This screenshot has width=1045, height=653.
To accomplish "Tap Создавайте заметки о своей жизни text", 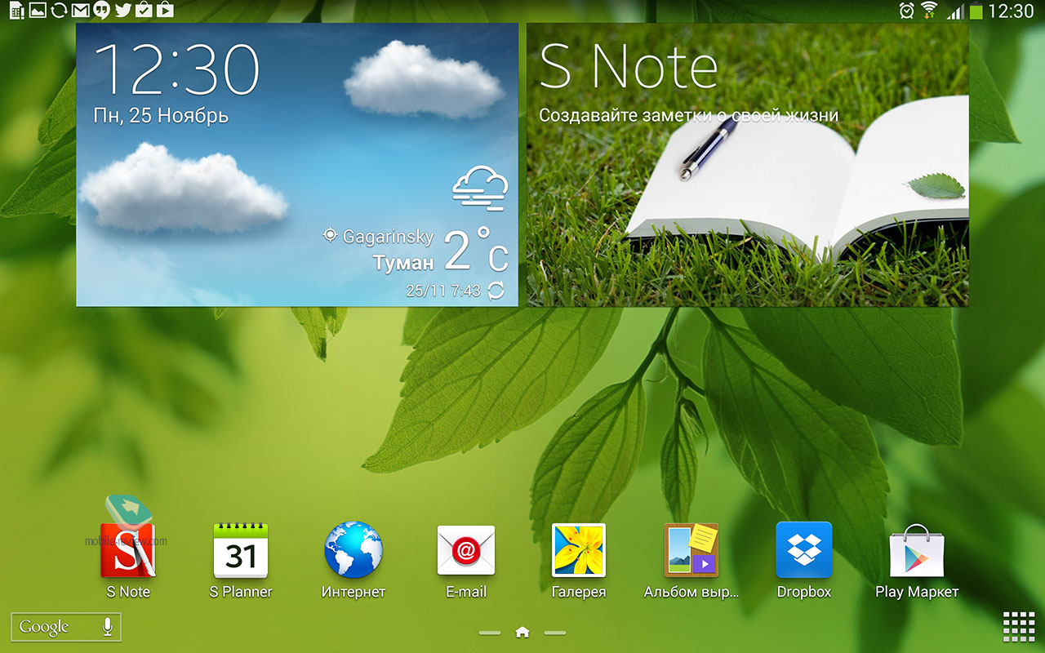I will 688,115.
